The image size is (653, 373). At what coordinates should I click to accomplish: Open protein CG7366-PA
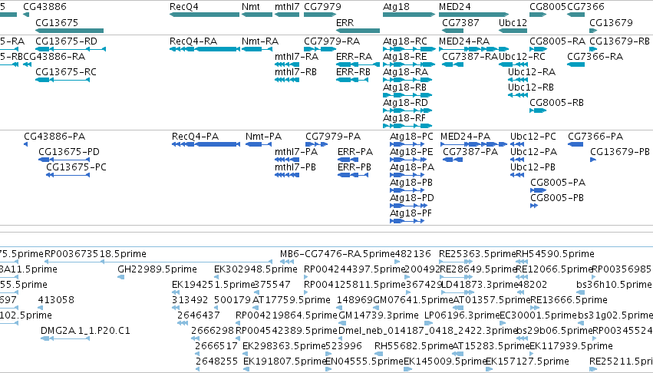(x=575, y=144)
